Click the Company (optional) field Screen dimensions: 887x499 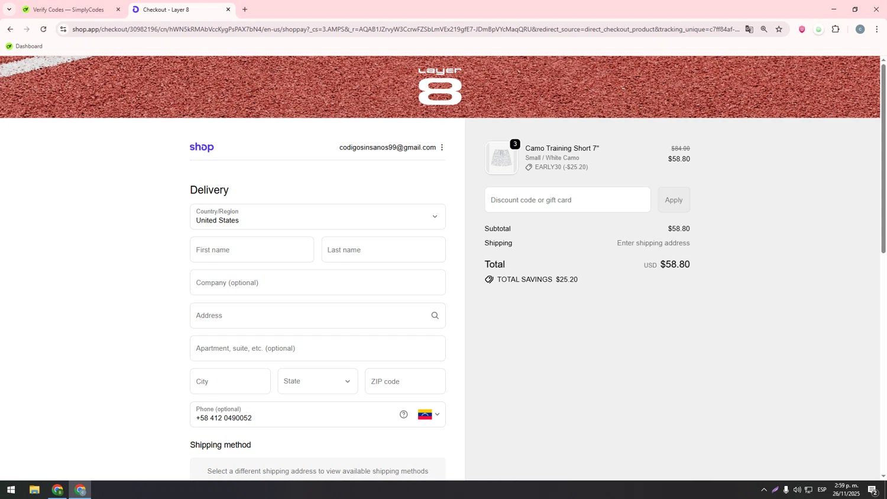point(318,283)
